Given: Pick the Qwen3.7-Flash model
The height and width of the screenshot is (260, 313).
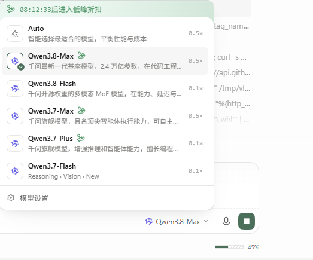Looking at the screenshot, I should pyautogui.click(x=105, y=171).
